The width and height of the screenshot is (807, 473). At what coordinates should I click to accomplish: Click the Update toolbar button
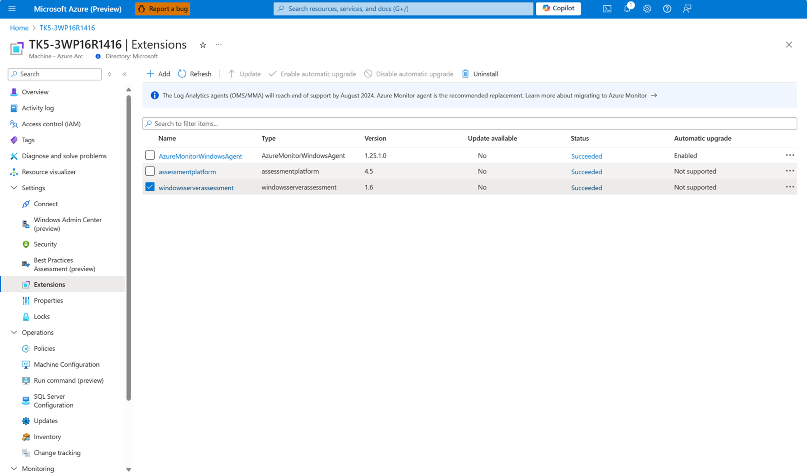(x=244, y=74)
